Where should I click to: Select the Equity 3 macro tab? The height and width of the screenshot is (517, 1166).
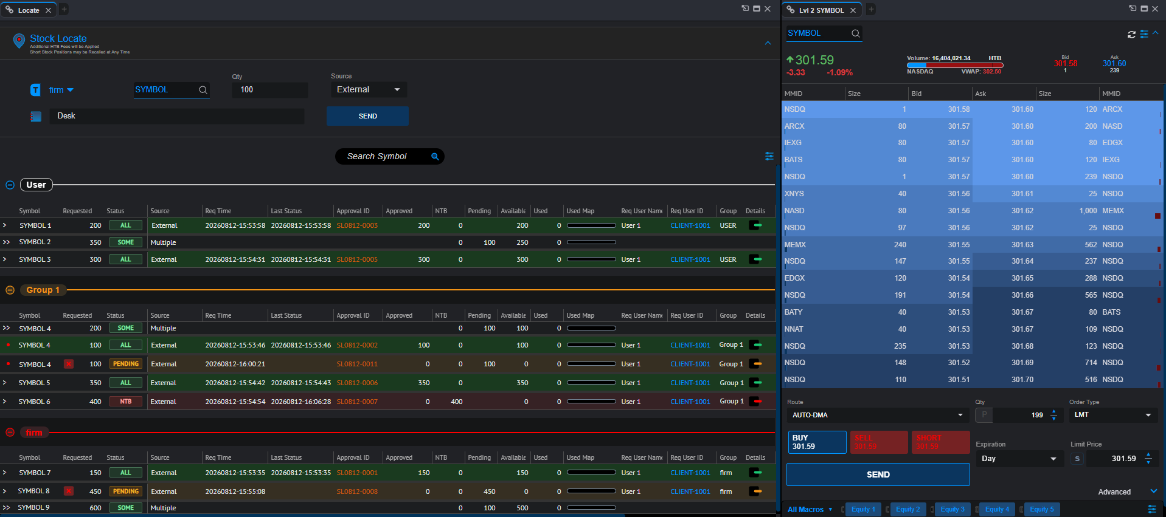(953, 510)
